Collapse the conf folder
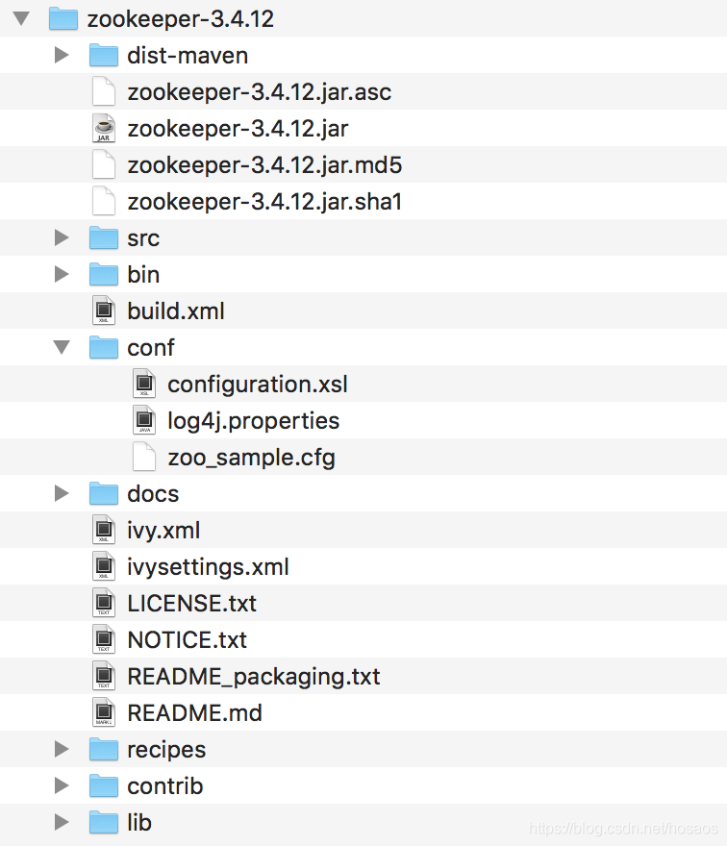Viewport: 727px width, 846px height. (x=63, y=348)
